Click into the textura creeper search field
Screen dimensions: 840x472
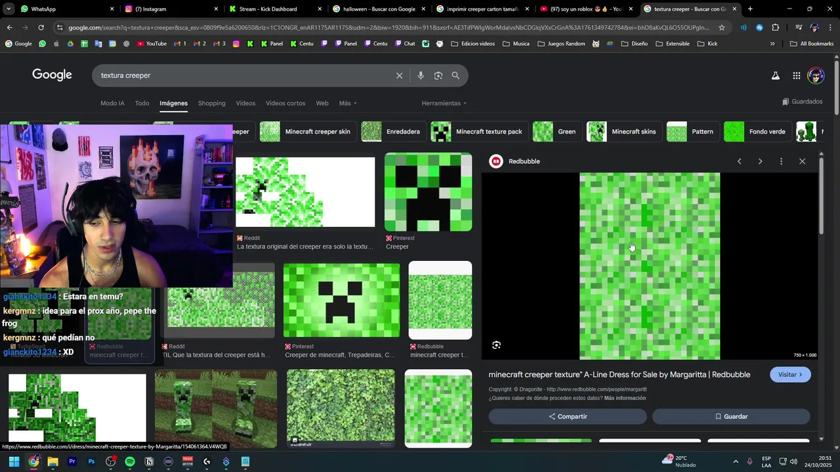coord(243,75)
